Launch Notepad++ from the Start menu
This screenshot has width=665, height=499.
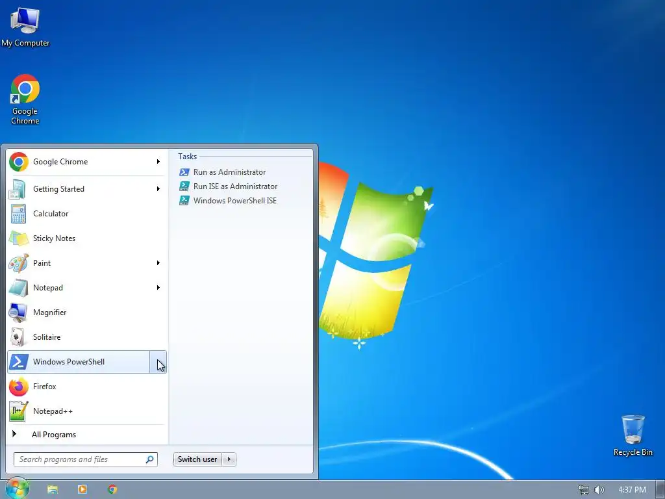point(87,411)
